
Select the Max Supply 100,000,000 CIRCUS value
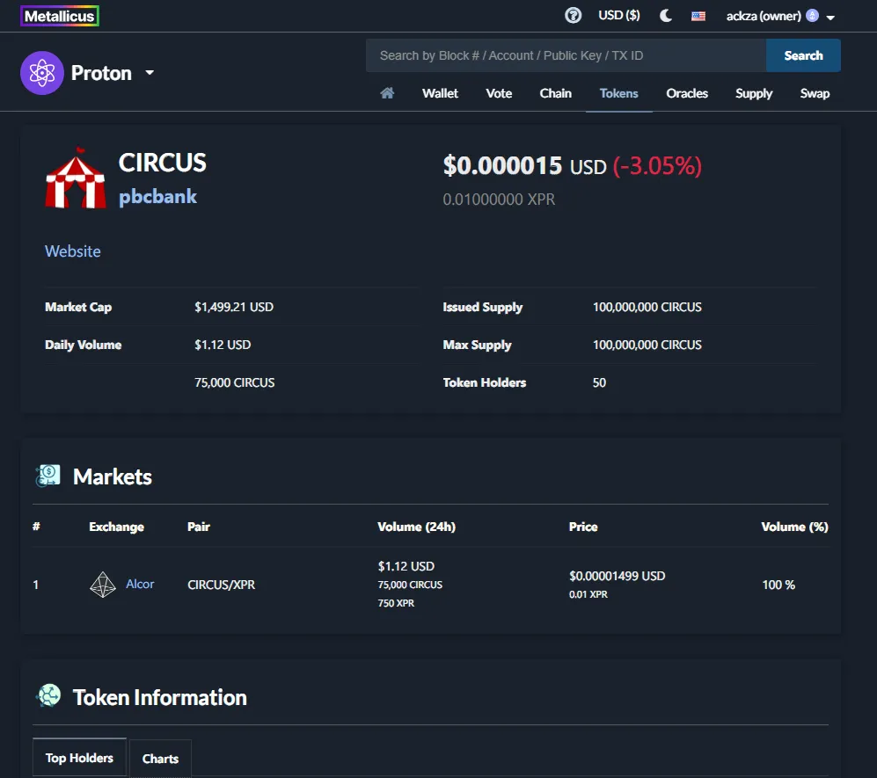(x=647, y=345)
